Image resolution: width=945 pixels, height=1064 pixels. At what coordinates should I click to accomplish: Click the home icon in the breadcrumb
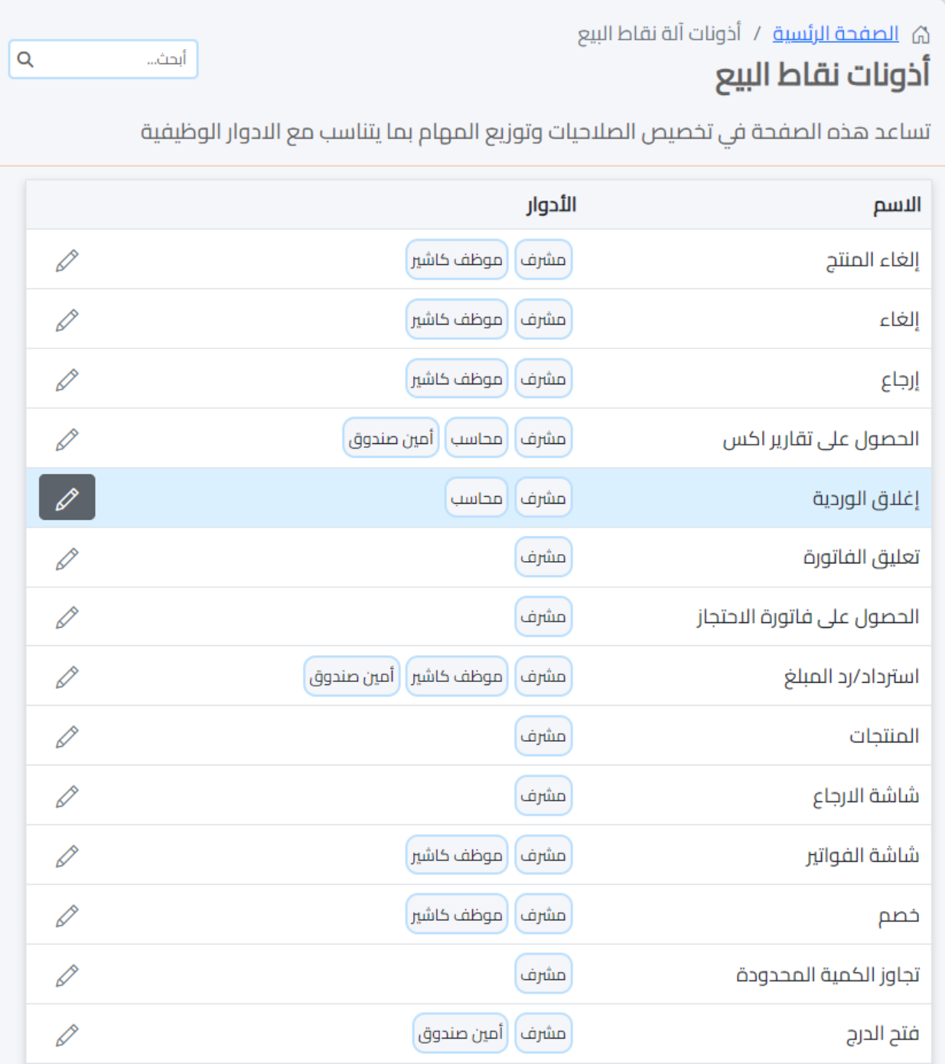(x=921, y=34)
